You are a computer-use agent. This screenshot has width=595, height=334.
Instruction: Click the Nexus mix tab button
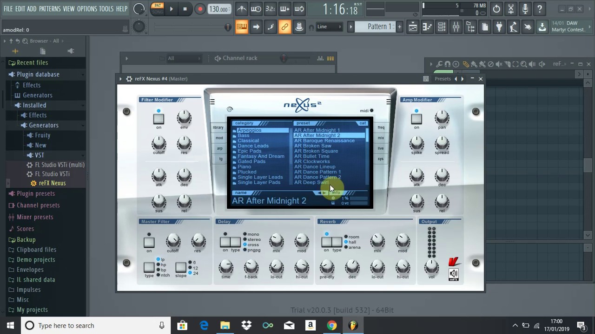(x=381, y=138)
